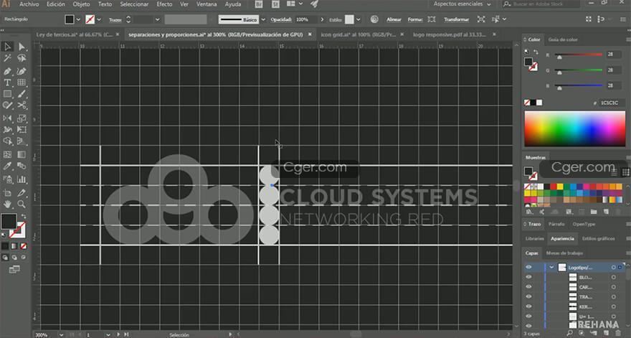Hide the TRA... sublayer eye icon
This screenshot has width=631, height=338.
(x=528, y=296)
